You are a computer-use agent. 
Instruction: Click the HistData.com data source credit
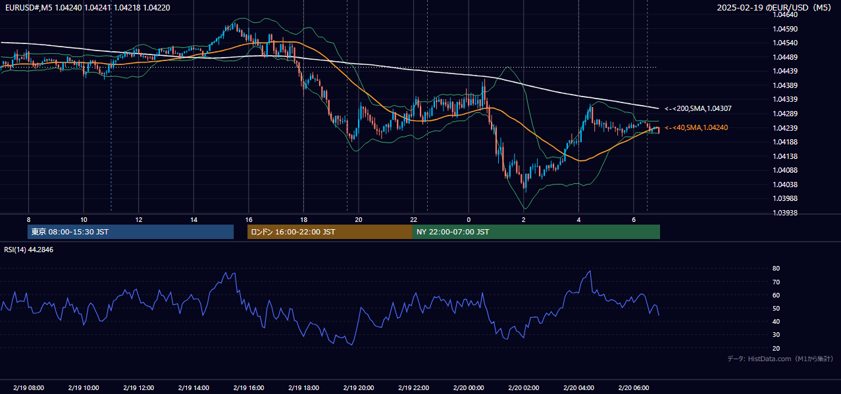click(780, 359)
